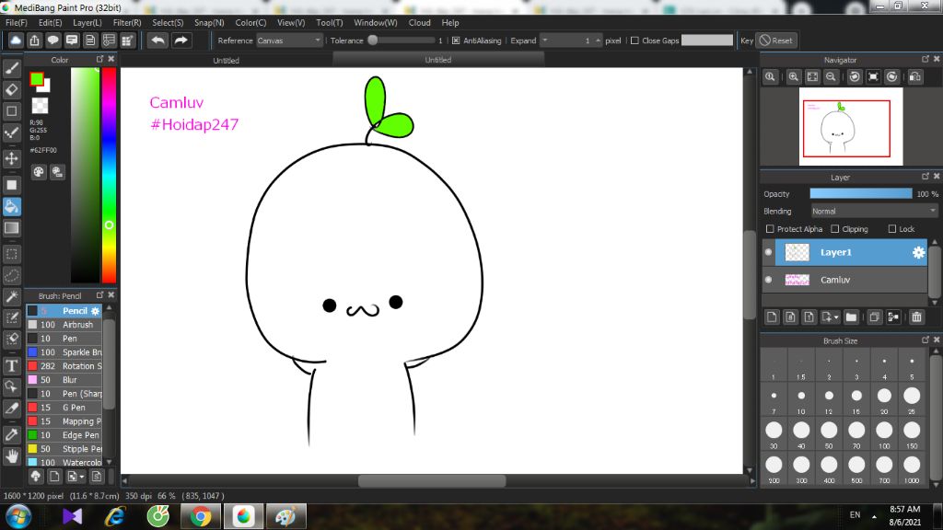
Task: Hide the Camluv layer
Action: coord(769,280)
